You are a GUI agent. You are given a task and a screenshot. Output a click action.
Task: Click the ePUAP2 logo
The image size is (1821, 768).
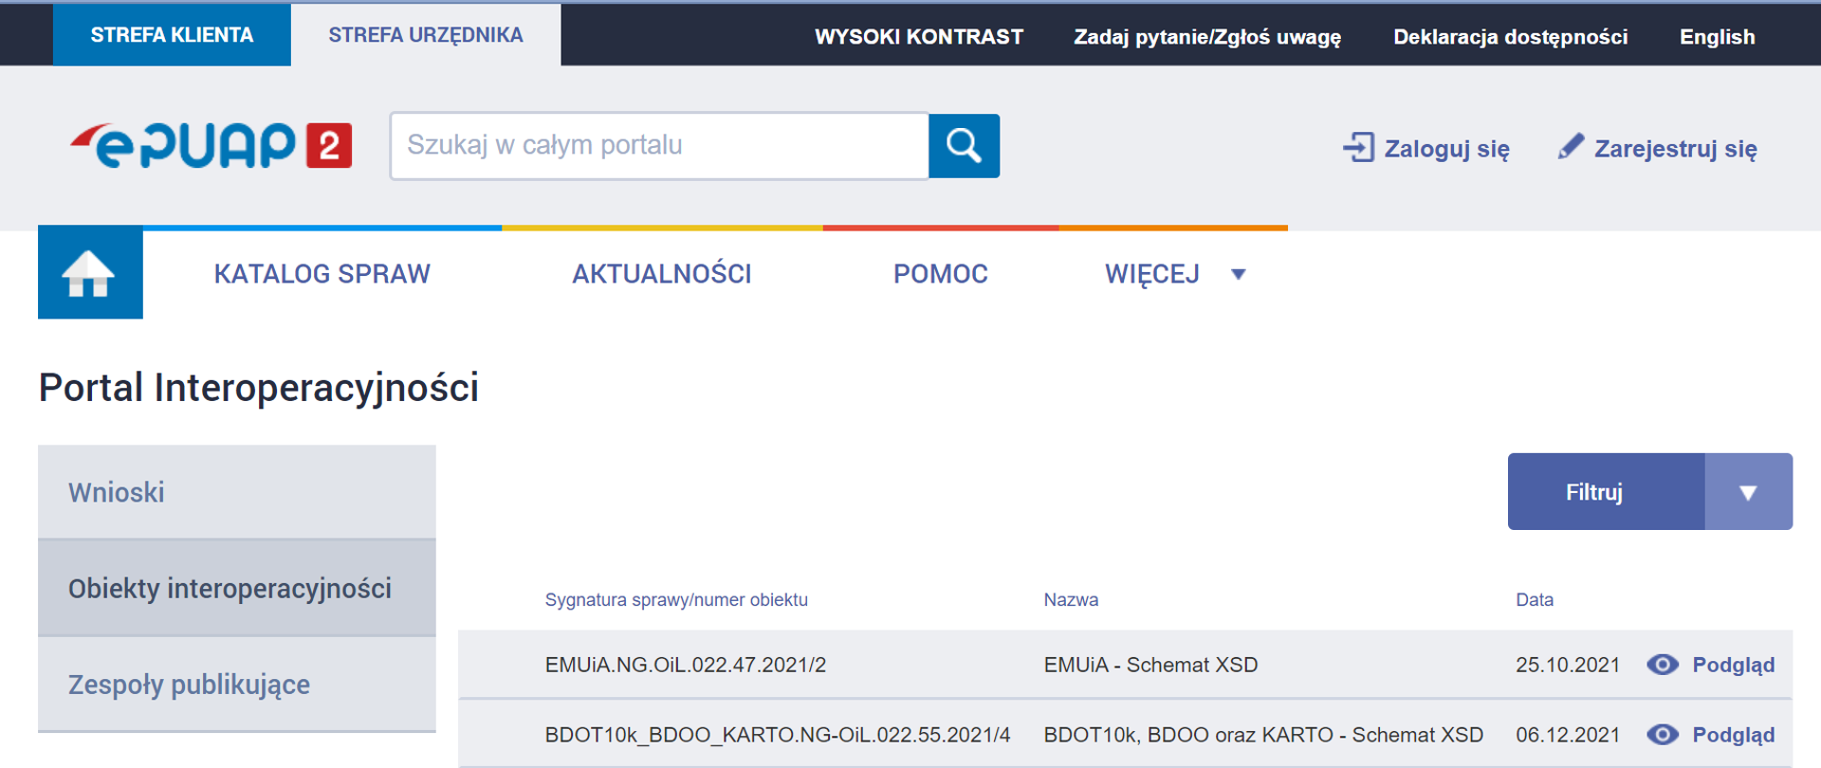pos(211,146)
